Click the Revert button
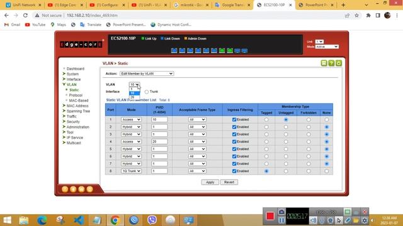403x226 pixels. pos(229,182)
